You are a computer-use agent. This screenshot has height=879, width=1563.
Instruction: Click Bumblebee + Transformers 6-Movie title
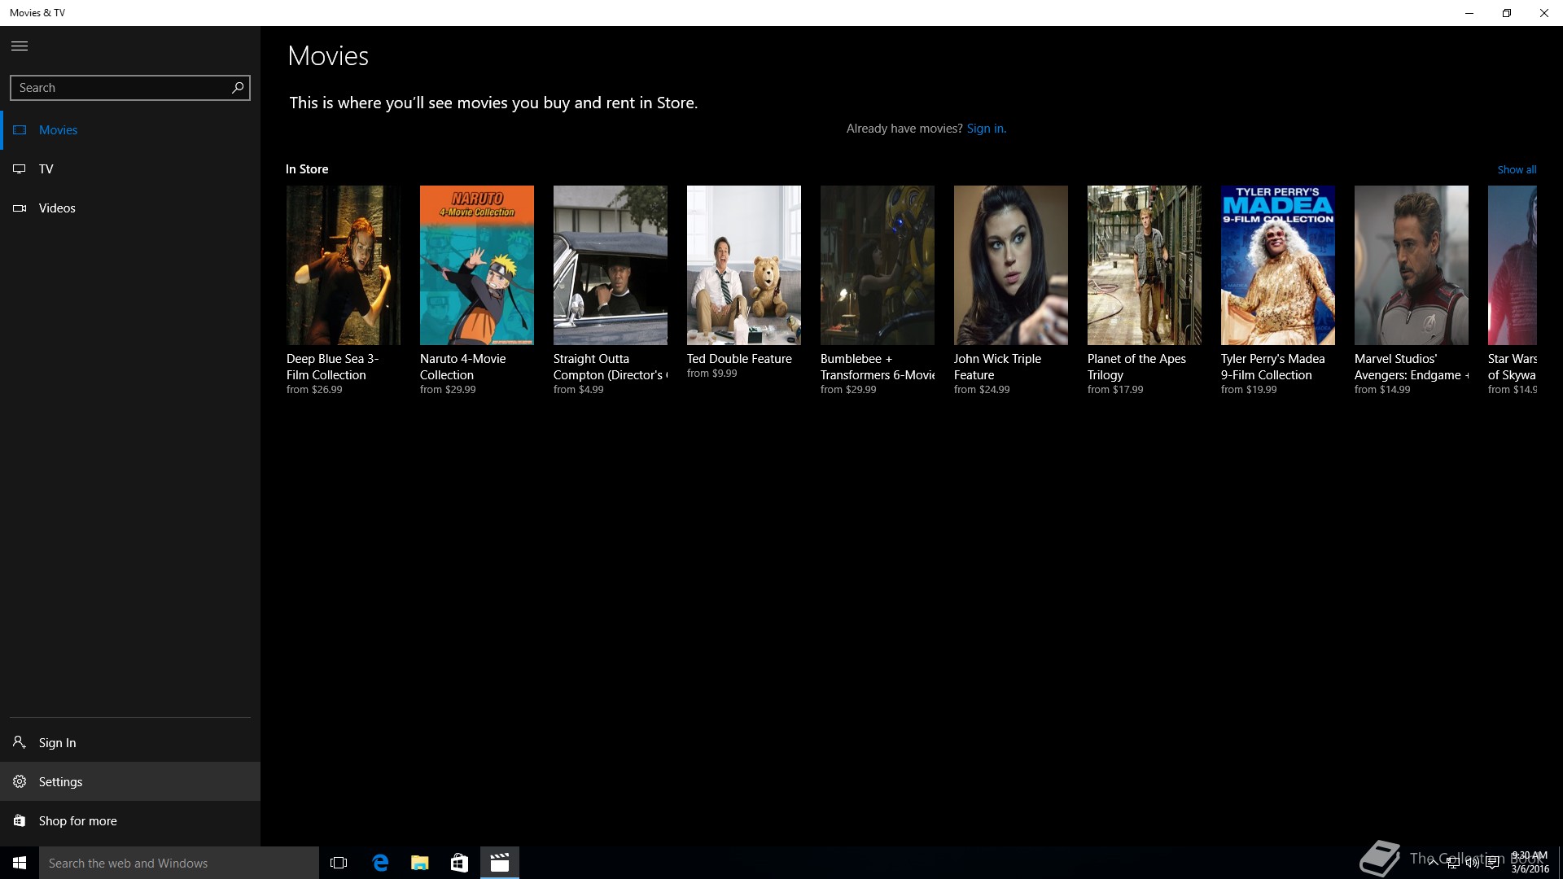pyautogui.click(x=878, y=367)
